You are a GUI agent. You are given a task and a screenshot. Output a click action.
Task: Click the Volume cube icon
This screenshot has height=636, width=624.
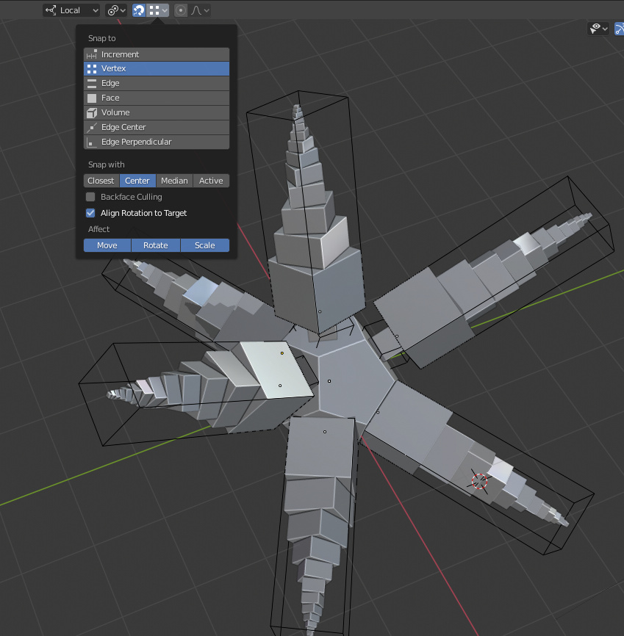click(92, 112)
